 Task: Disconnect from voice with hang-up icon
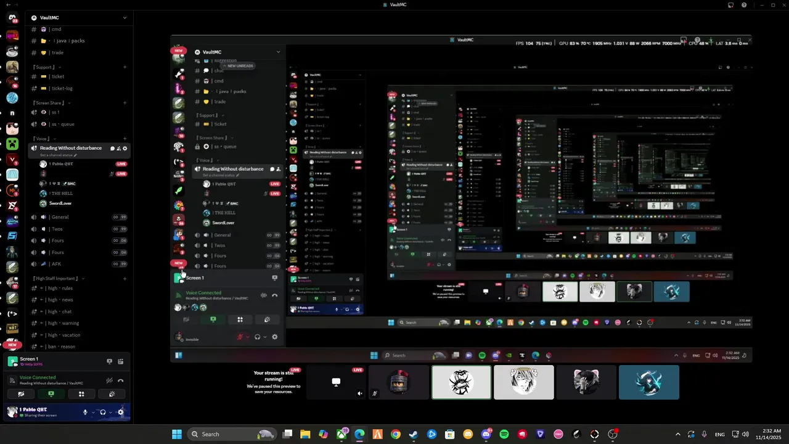coord(121,380)
